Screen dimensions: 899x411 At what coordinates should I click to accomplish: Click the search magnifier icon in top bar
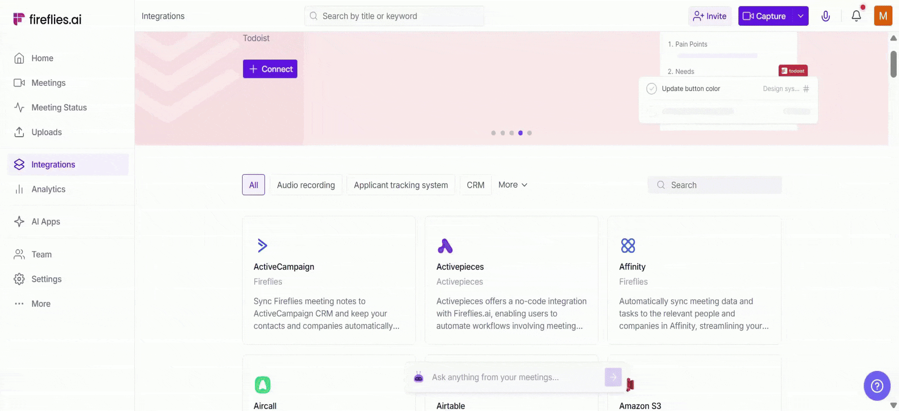pos(313,16)
